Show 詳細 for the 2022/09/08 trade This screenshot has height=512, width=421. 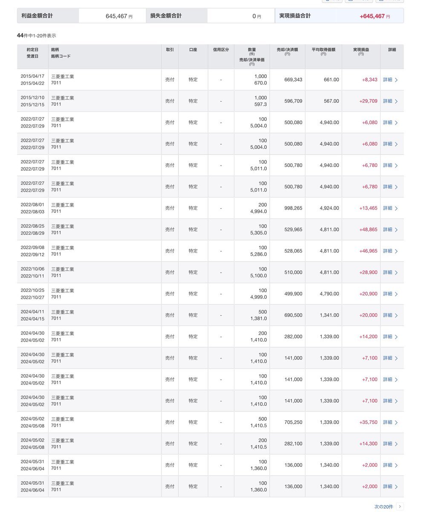click(390, 251)
